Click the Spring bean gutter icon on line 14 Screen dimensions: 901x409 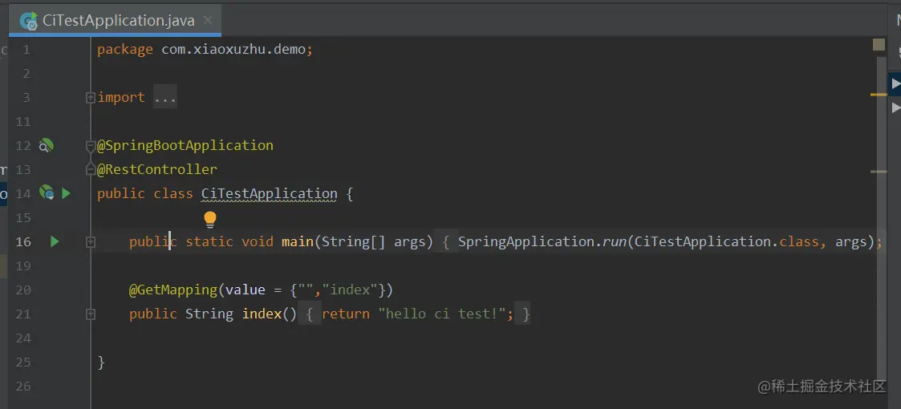[47, 193]
